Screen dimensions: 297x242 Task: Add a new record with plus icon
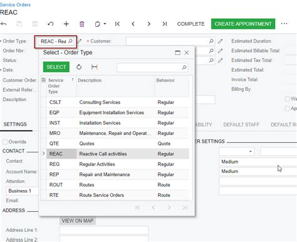click(x=66, y=24)
